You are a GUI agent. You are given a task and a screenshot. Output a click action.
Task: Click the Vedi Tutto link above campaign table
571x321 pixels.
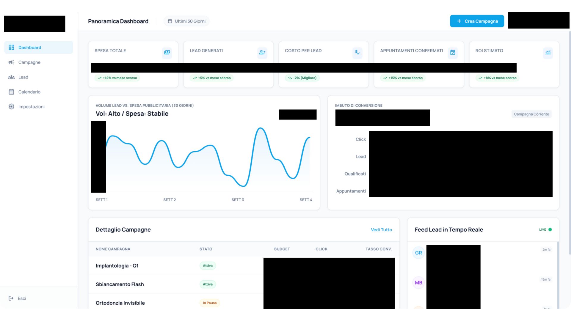tap(381, 229)
